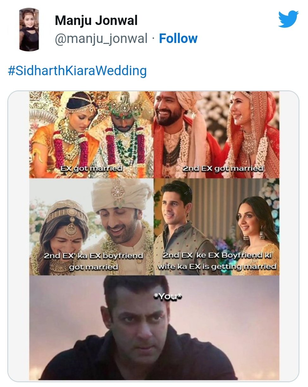The image size is (308, 387).
Task: Follow the account via Follow link
Action: tap(178, 39)
